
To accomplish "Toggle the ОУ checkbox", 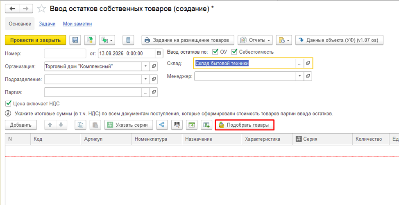I will 215,52.
